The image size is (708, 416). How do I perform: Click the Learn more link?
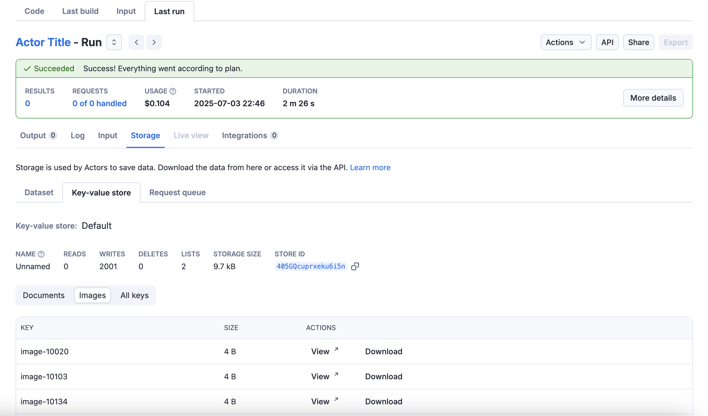370,168
